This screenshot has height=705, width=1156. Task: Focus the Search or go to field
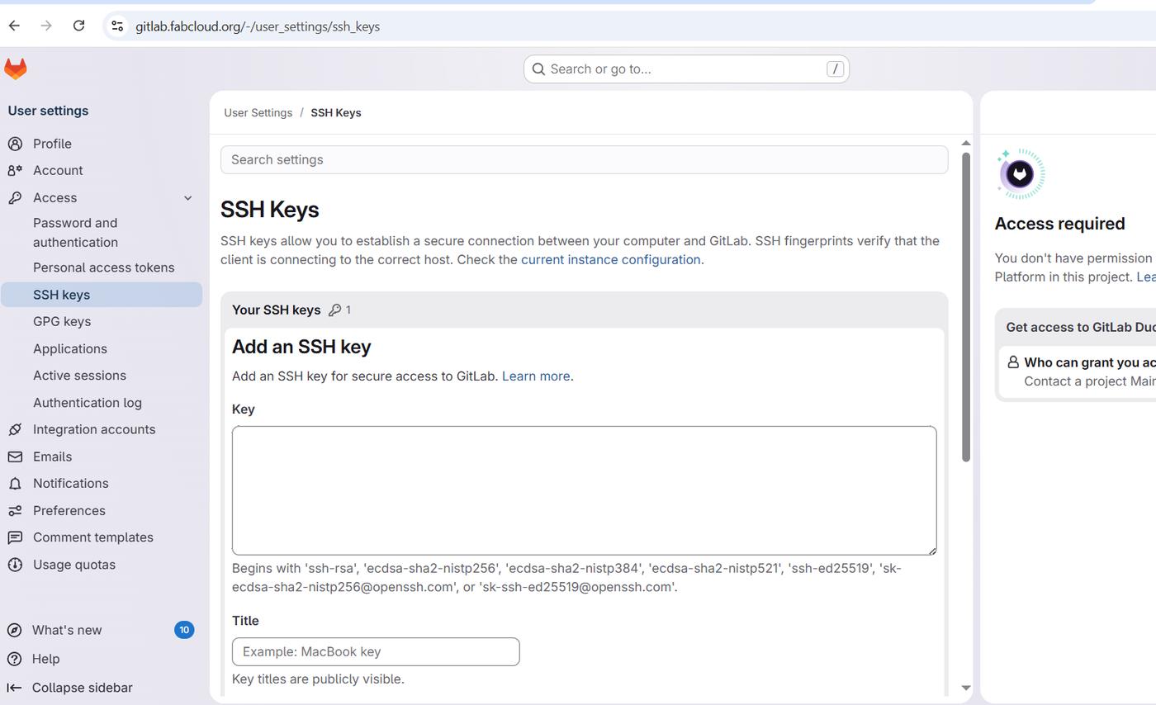(x=686, y=69)
